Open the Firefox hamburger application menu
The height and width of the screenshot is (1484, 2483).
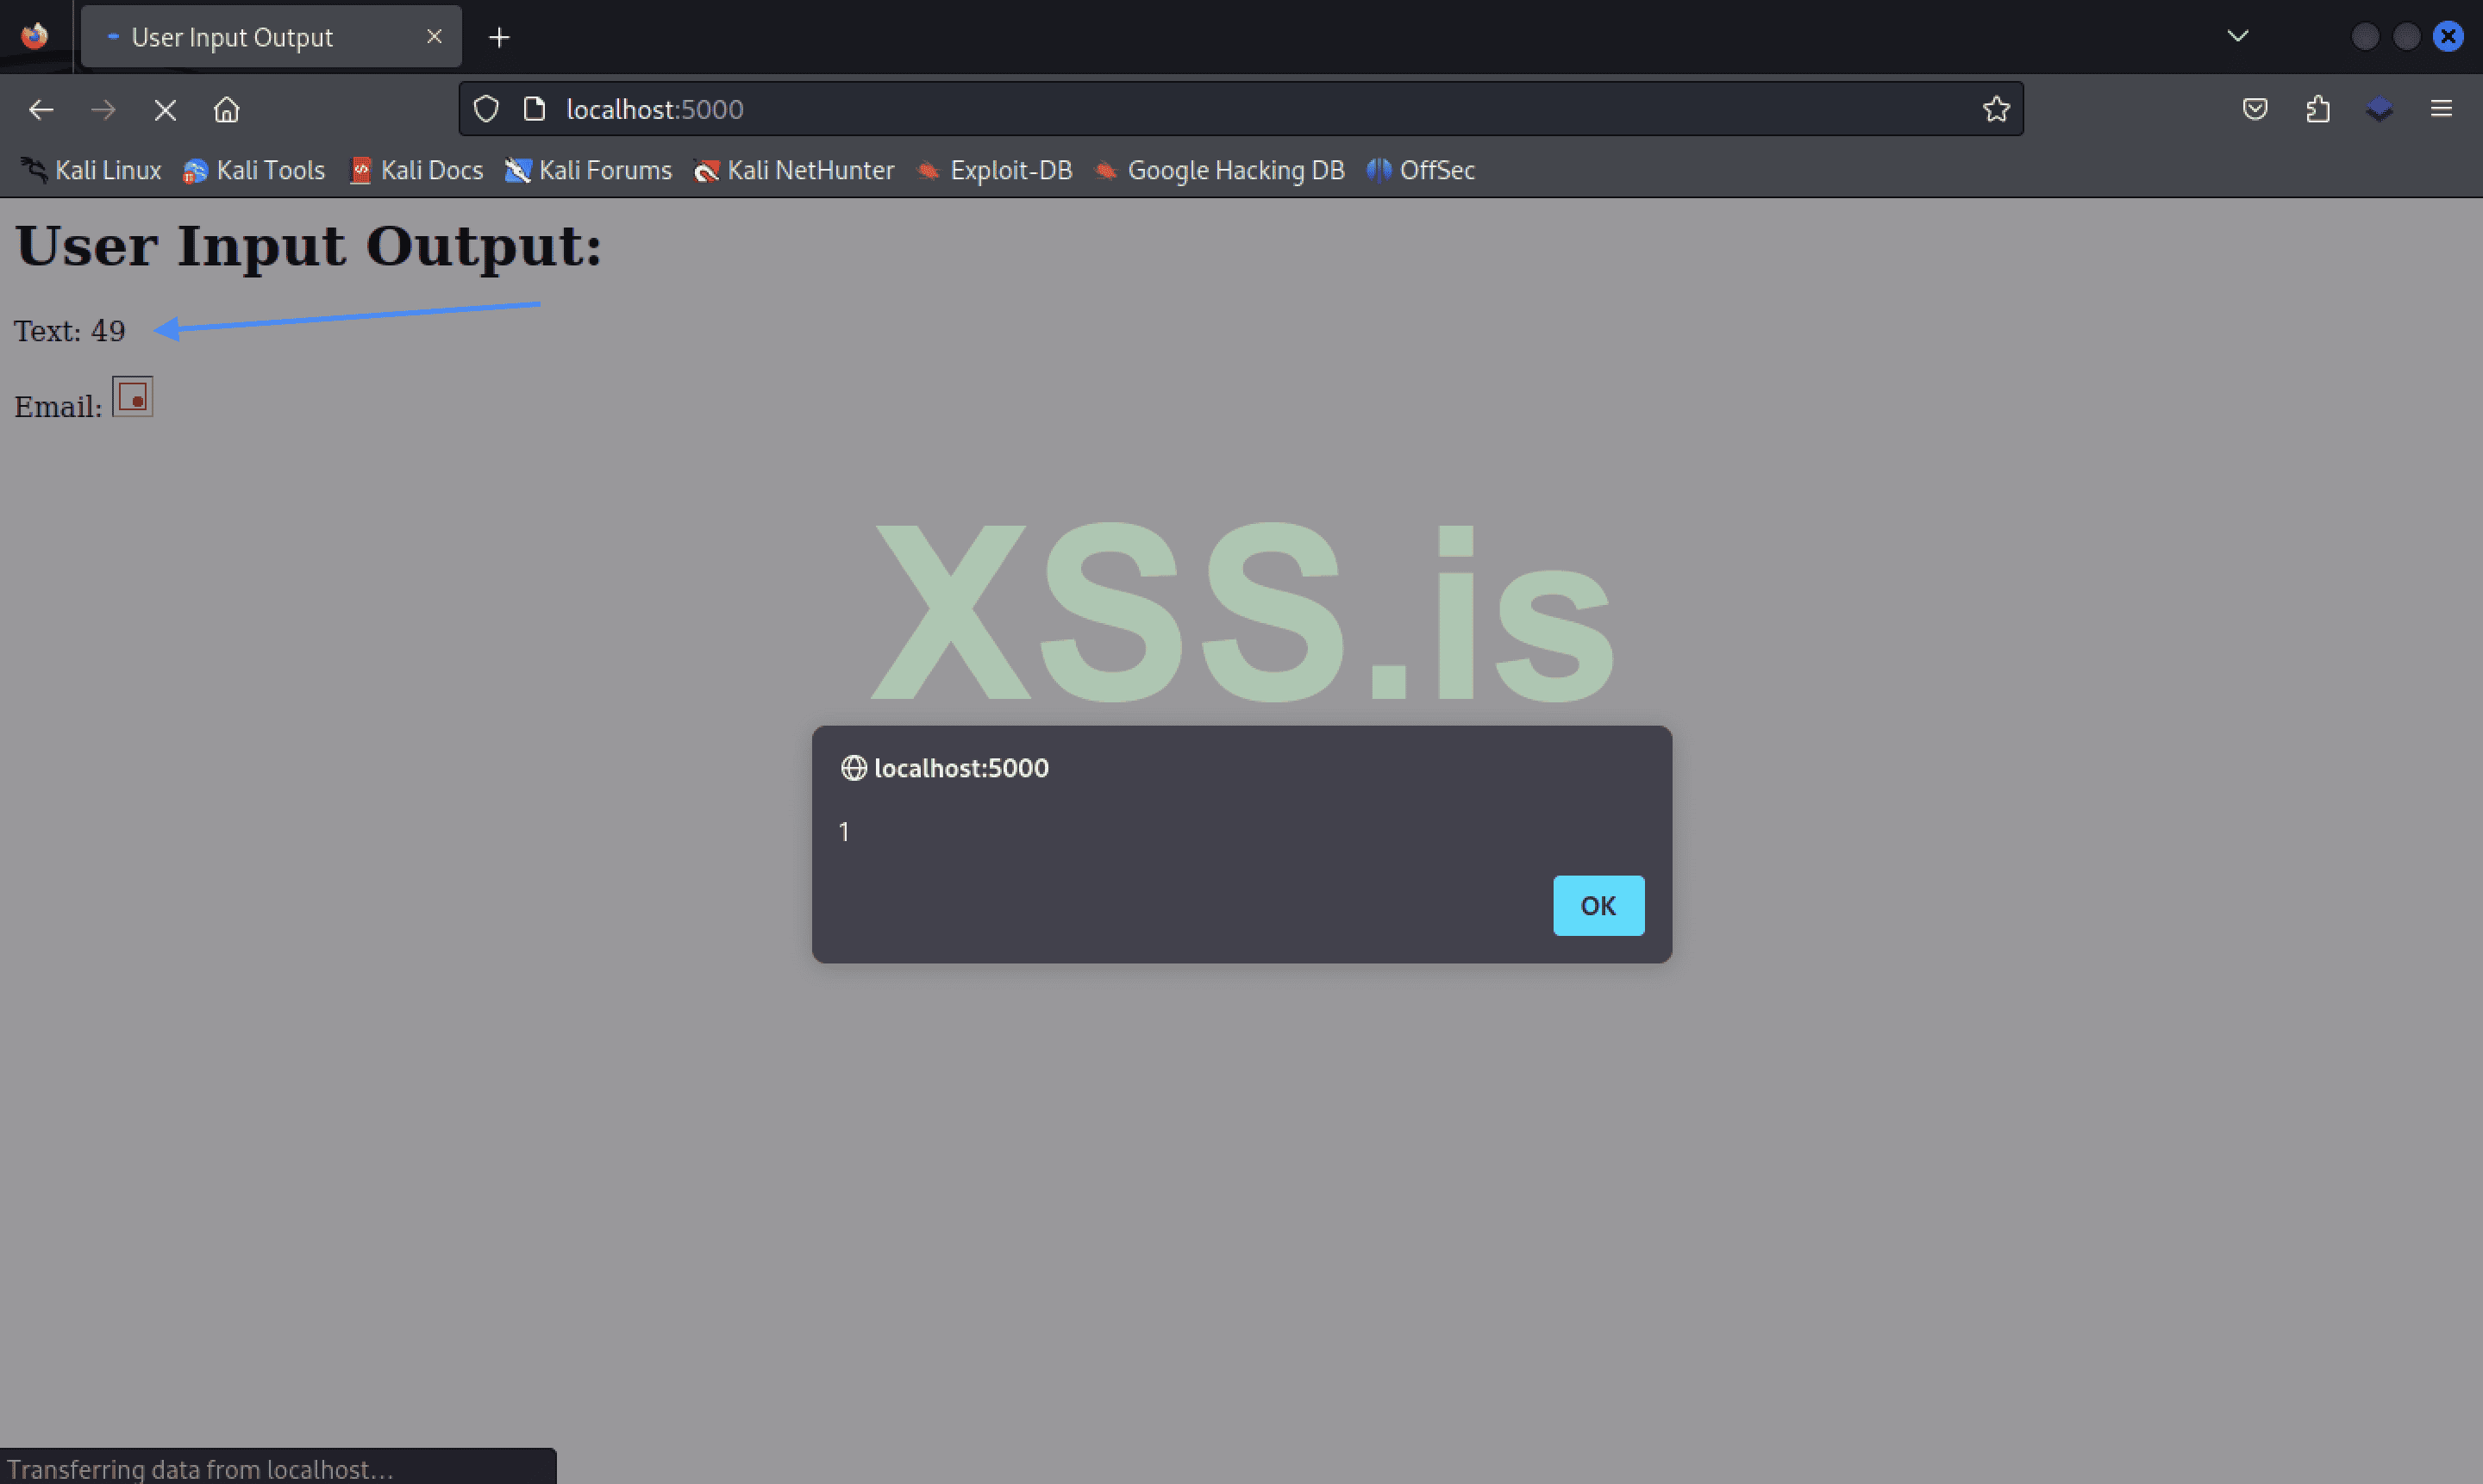coord(2441,109)
